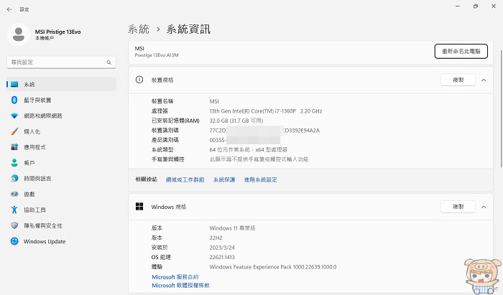Select the 系統 monitor icon in sidebar

(14, 84)
